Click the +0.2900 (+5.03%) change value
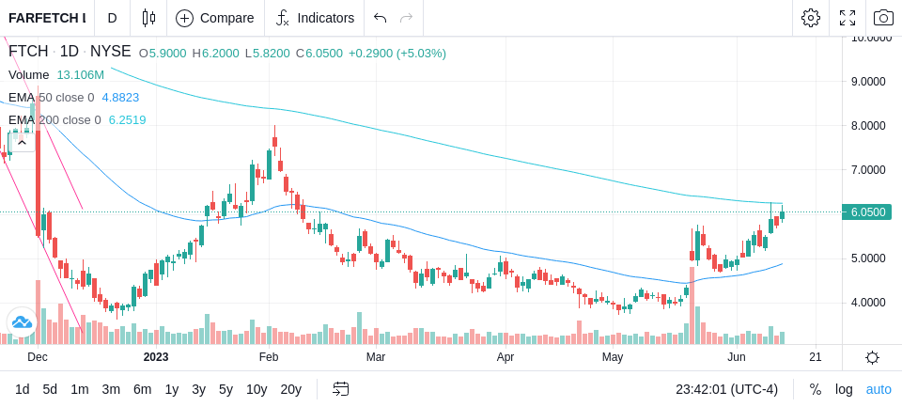902x407 pixels. pos(397,54)
